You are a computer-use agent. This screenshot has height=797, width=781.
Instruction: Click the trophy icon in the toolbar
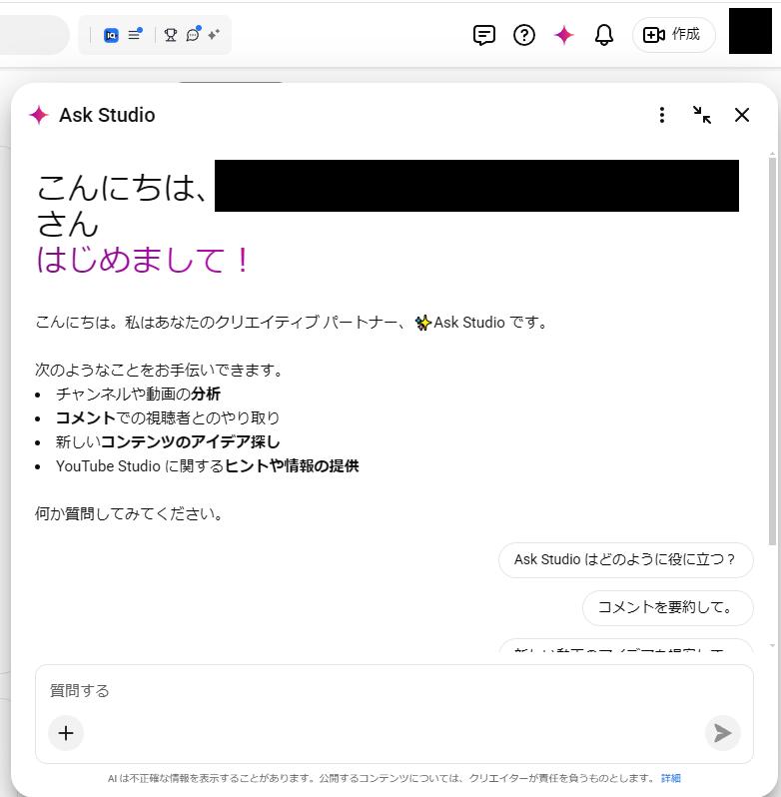pos(171,35)
